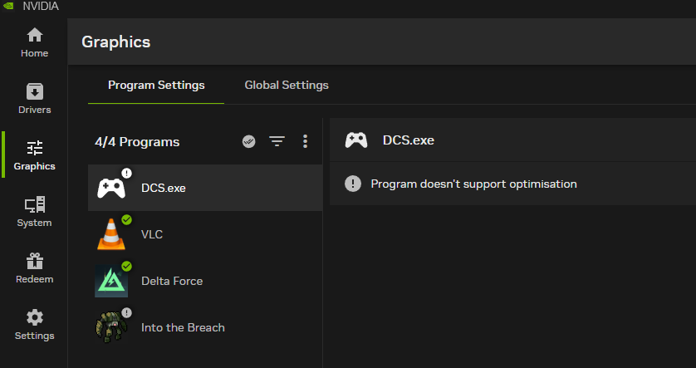696x368 pixels.
Task: Open the three-dot more options menu
Action: [305, 141]
